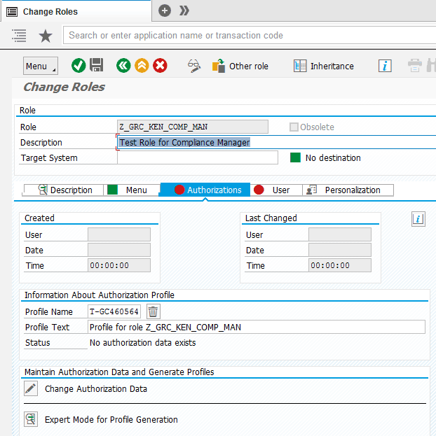This screenshot has height=436, width=436.
Task: Click the glasses display/change toggle icon
Action: [x=194, y=66]
